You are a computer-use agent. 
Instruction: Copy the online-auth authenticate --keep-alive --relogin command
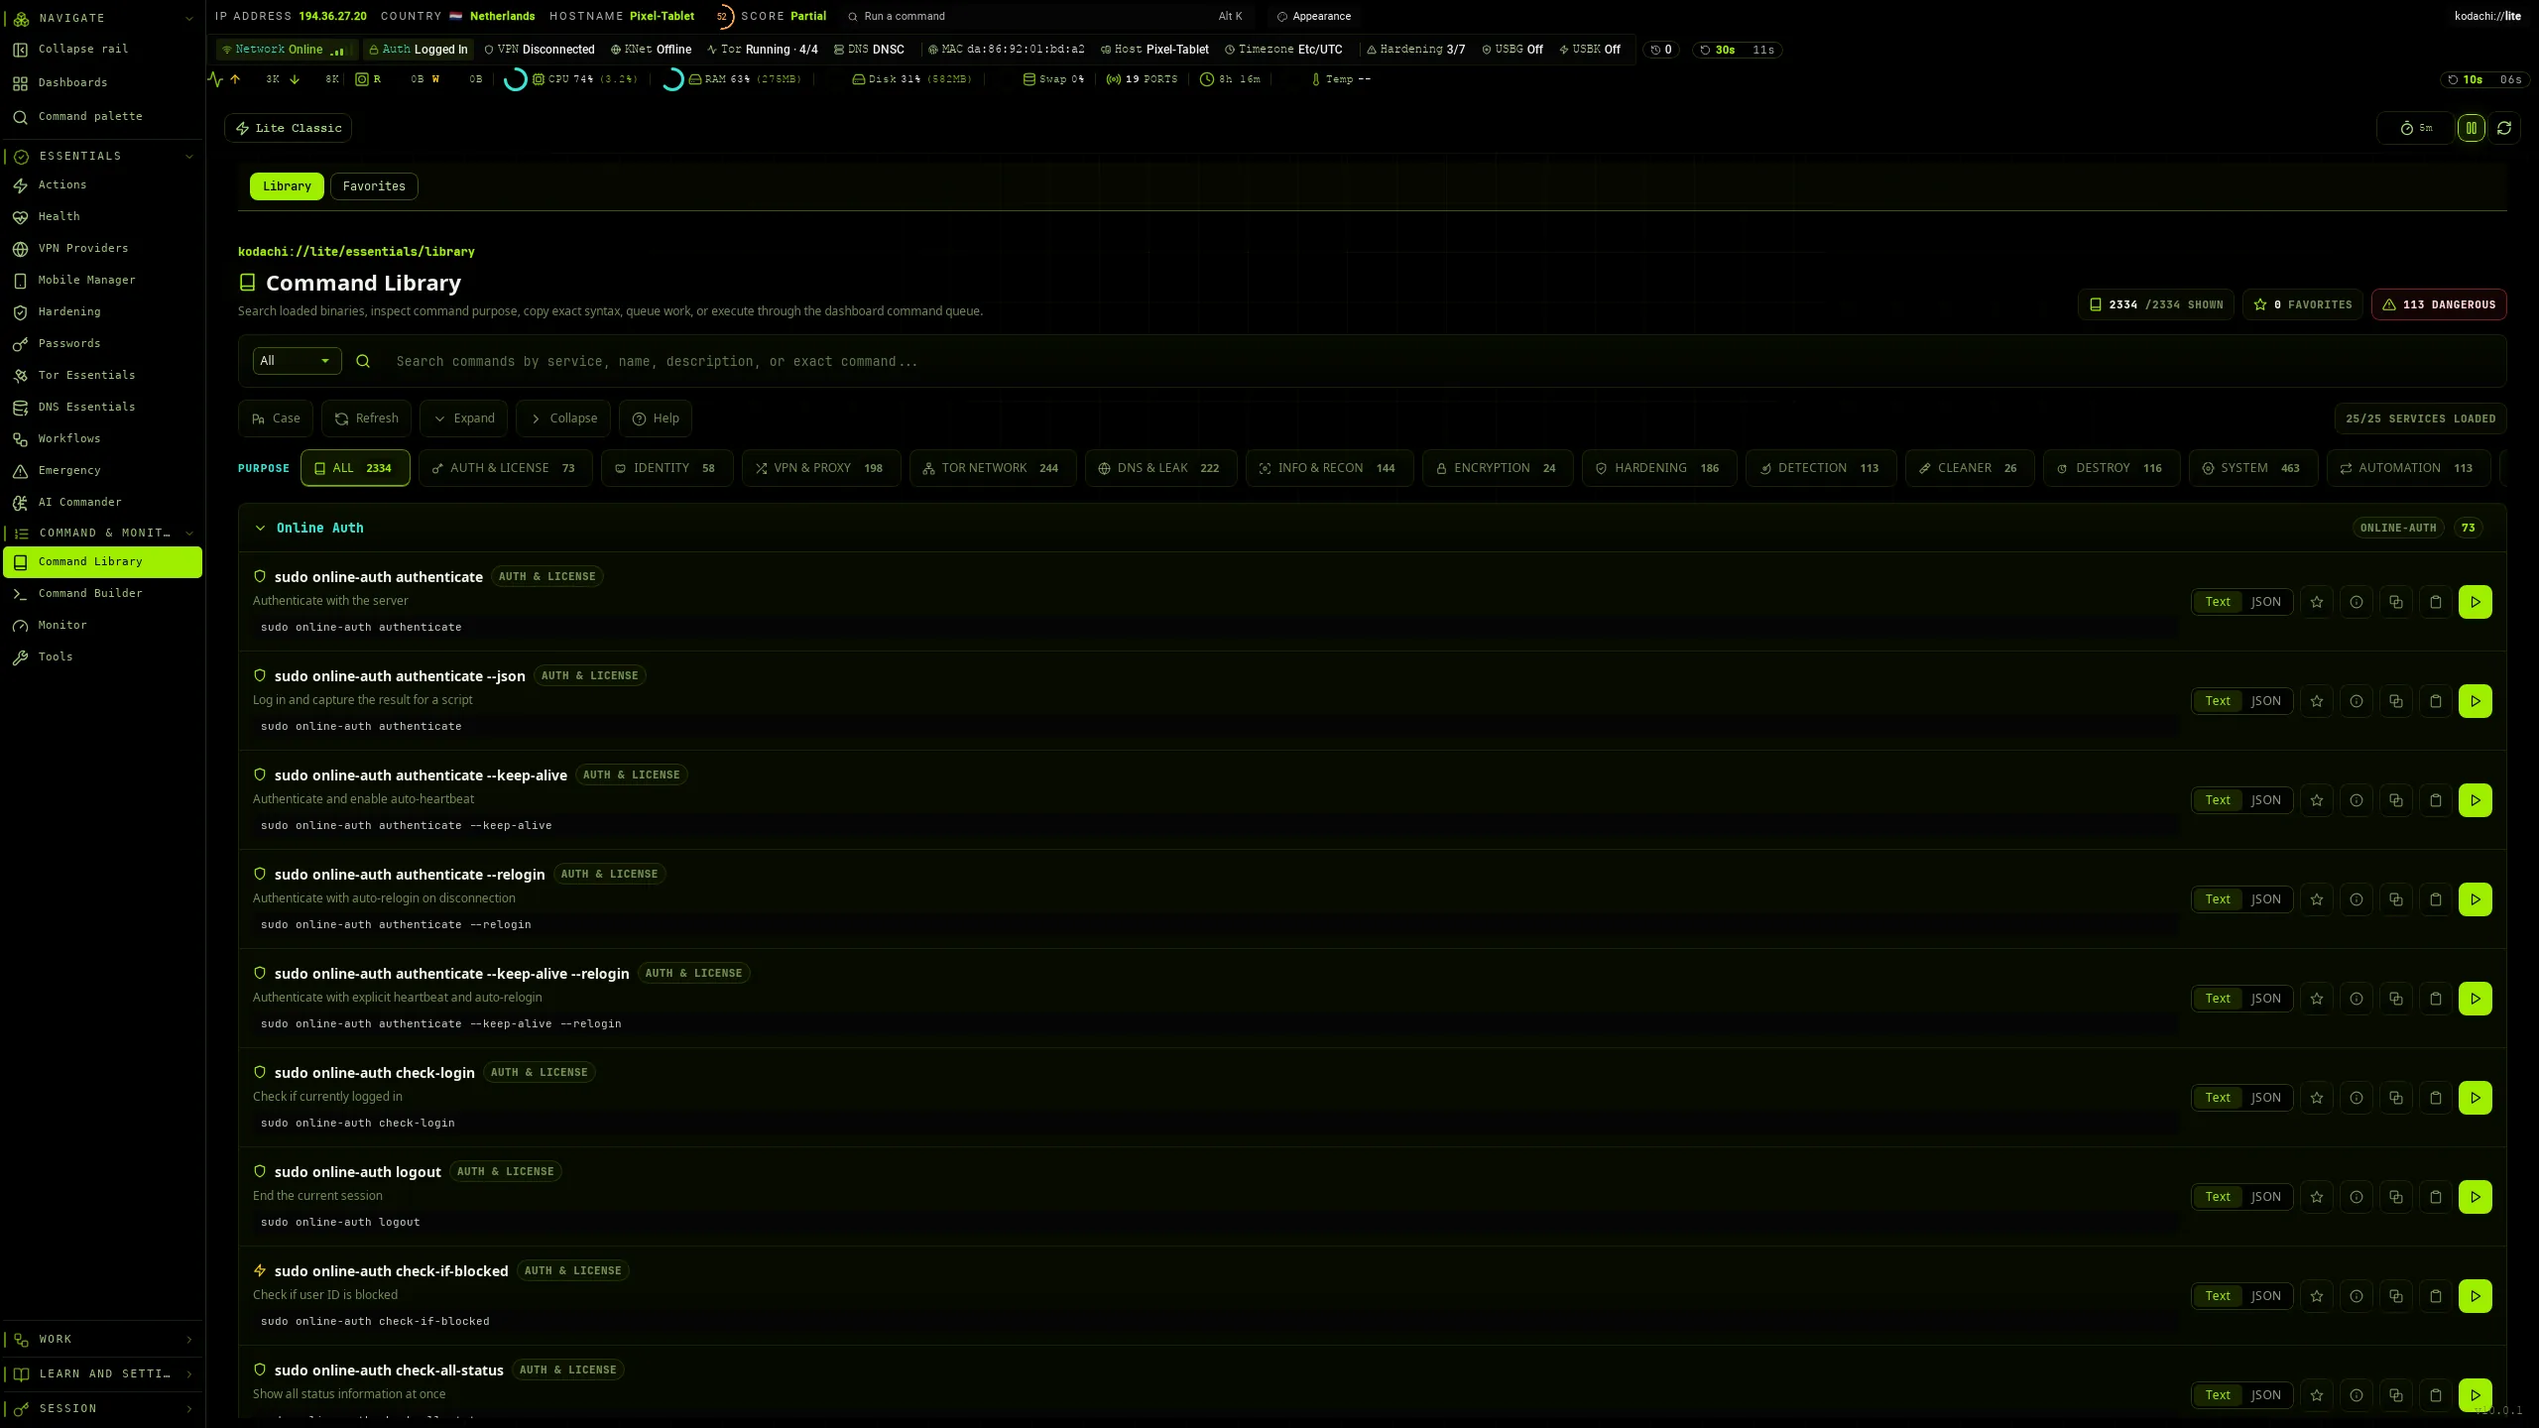point(2395,999)
